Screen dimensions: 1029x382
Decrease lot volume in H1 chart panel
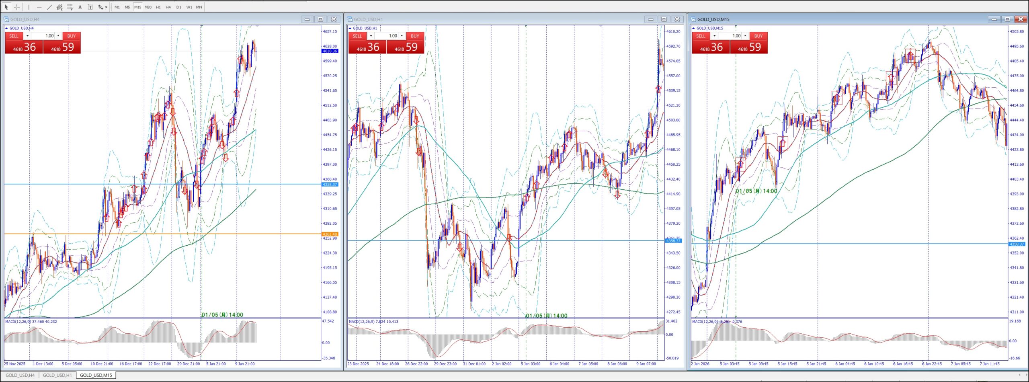(x=371, y=36)
